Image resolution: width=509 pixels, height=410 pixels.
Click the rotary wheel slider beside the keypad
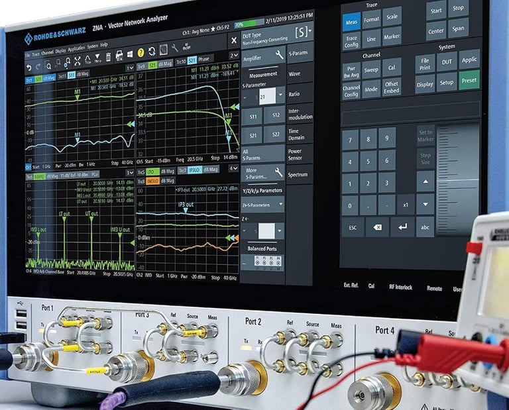click(457, 180)
